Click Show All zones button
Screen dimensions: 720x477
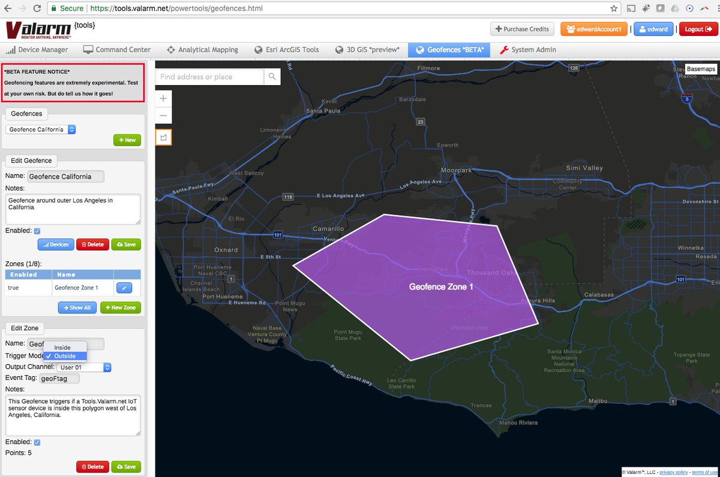(77, 307)
